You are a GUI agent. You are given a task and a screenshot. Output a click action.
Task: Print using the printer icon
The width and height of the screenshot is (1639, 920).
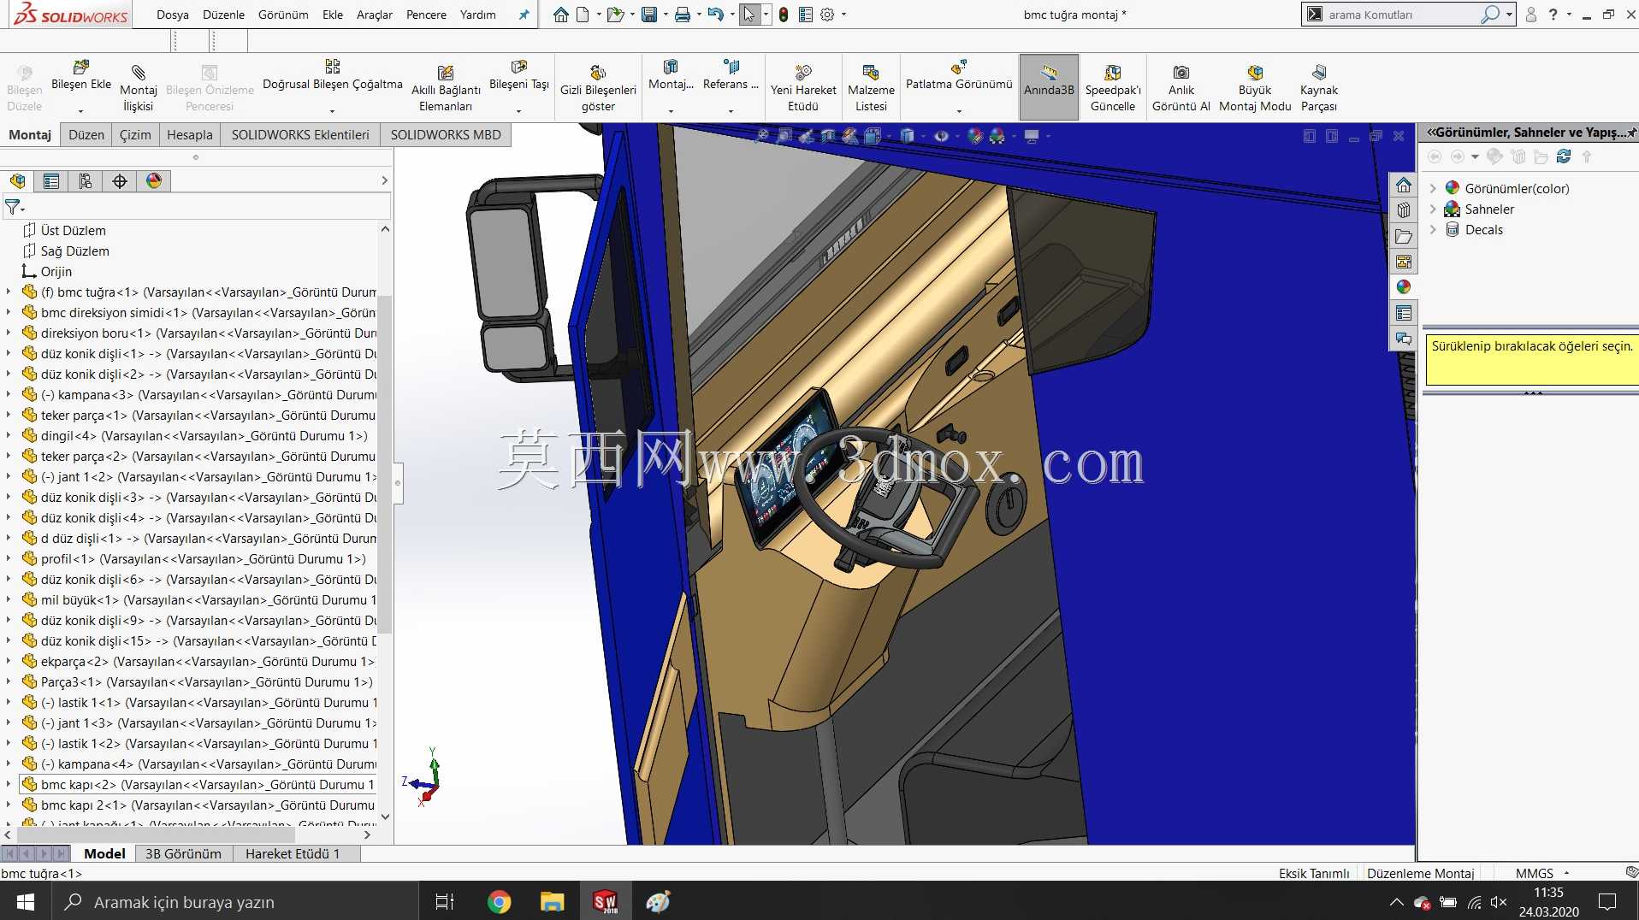click(x=683, y=15)
